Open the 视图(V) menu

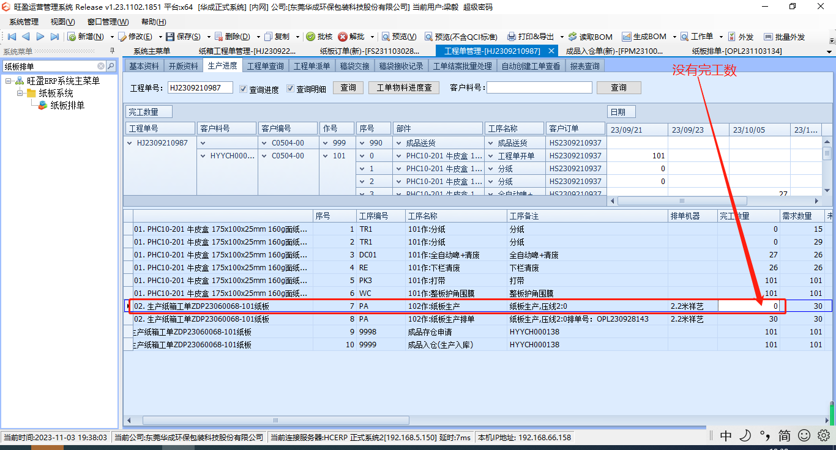click(x=63, y=22)
